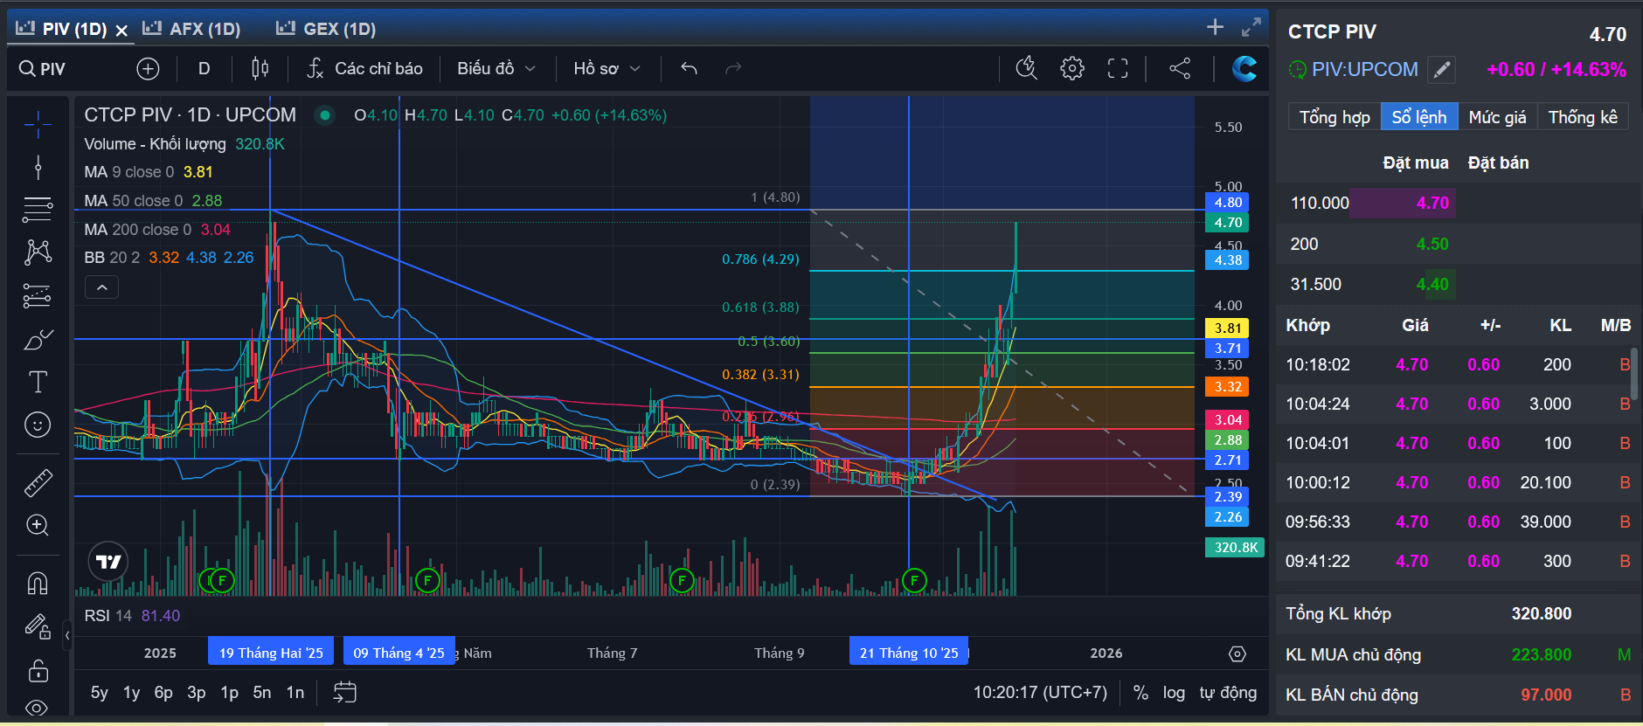Click the TradingView logo on chart
1643x726 pixels.
(x=108, y=562)
